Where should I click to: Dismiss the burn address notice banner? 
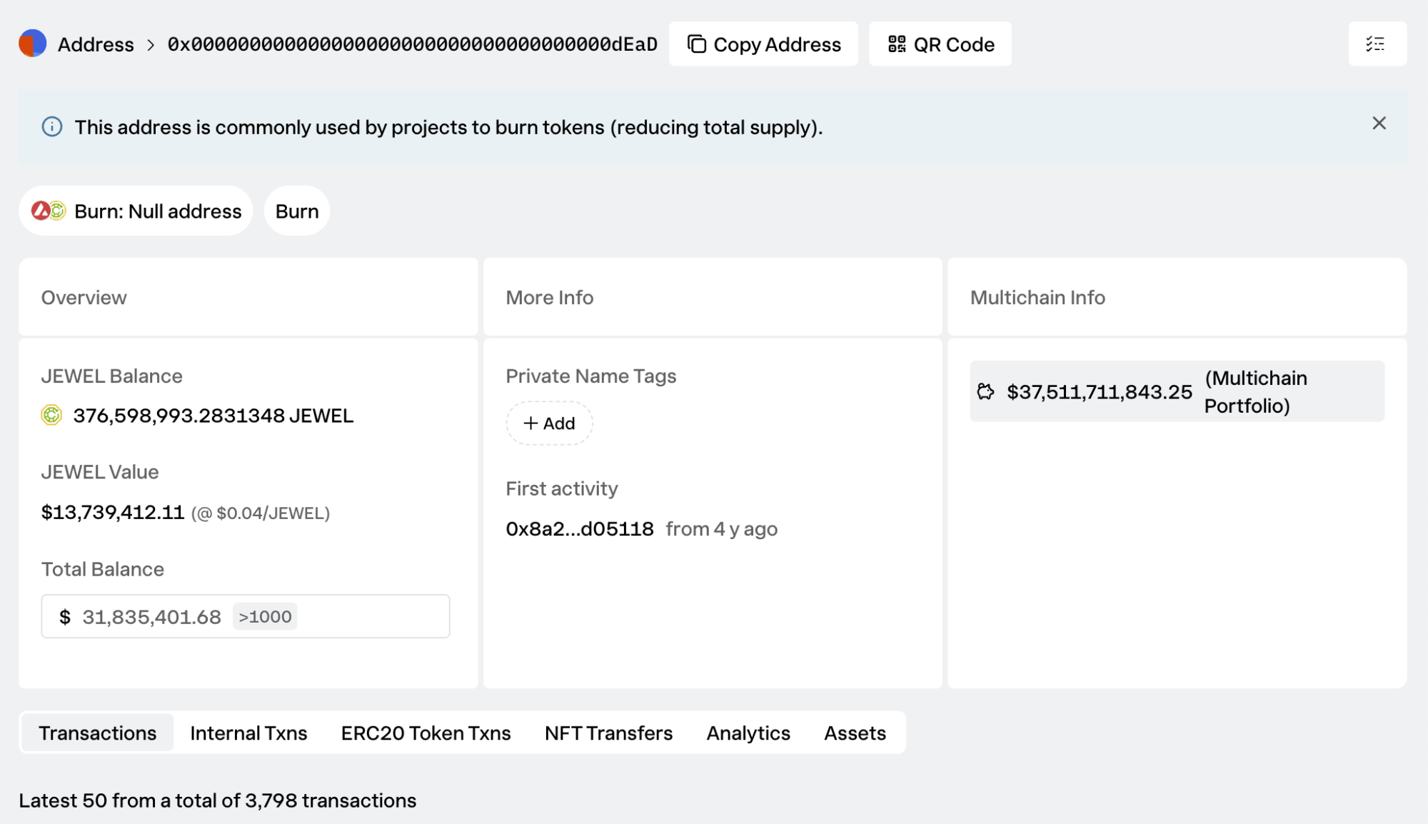tap(1379, 124)
